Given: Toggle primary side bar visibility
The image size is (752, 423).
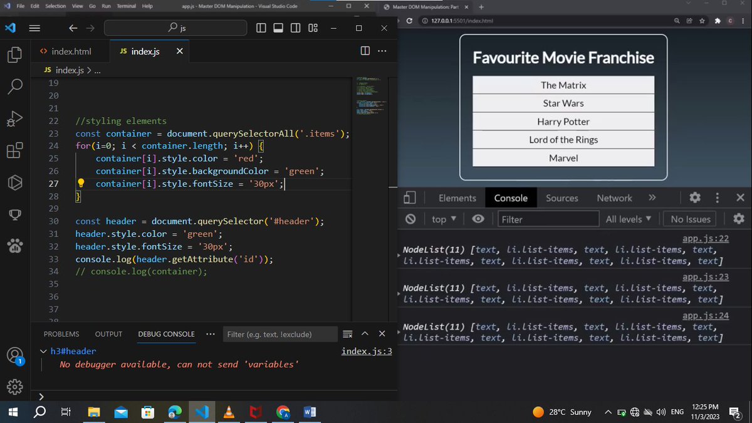Looking at the screenshot, I should pos(262,28).
